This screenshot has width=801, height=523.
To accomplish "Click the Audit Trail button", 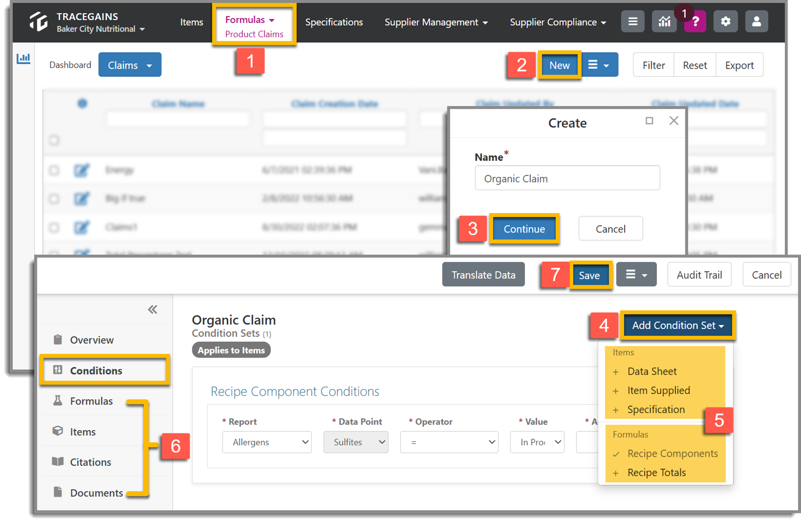I will (x=699, y=274).
